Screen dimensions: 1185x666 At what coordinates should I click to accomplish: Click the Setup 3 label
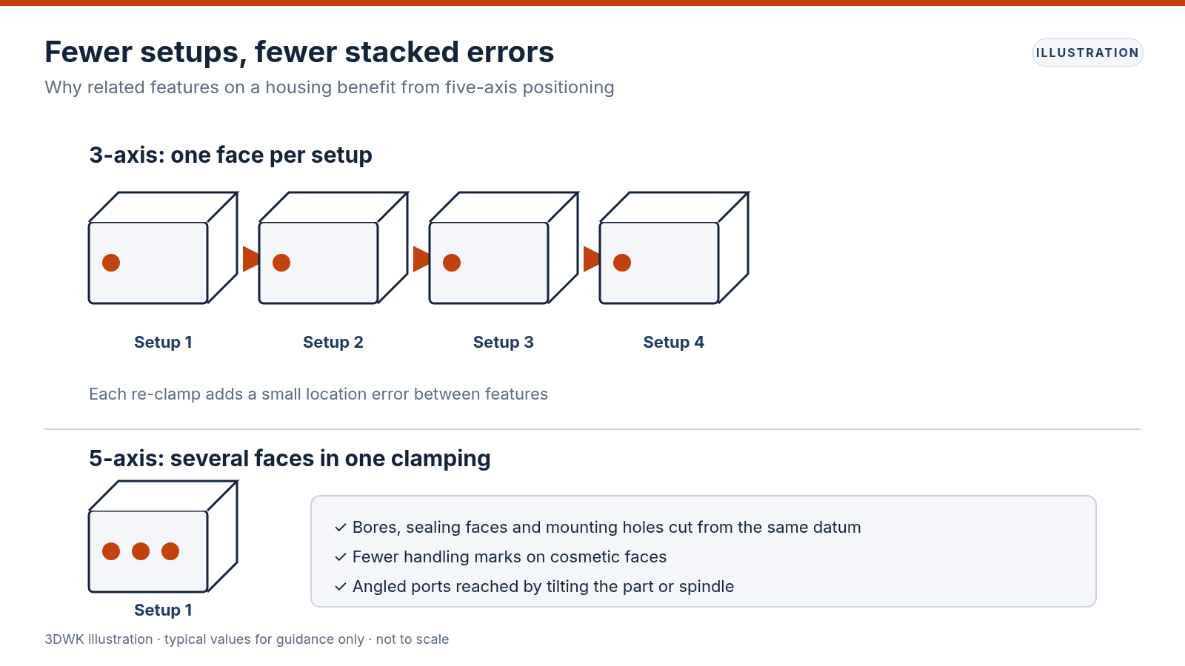tap(504, 342)
